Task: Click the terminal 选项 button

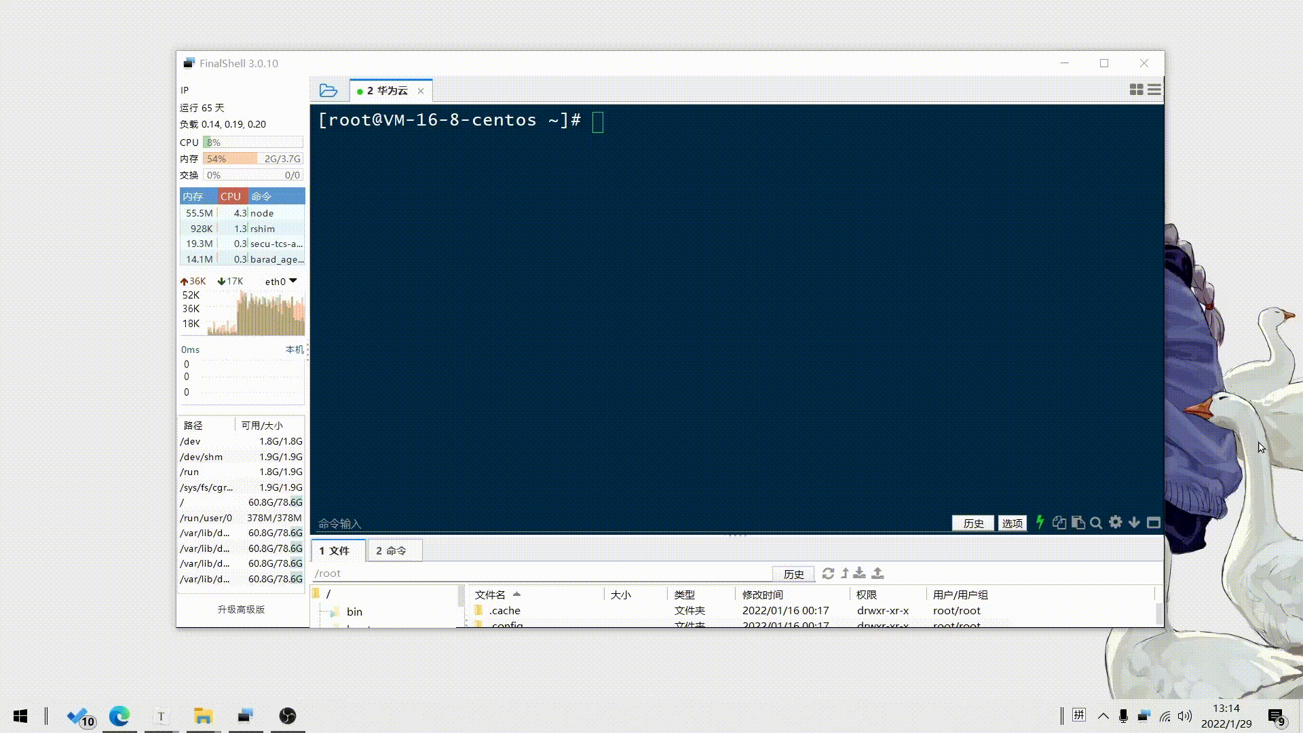Action: tap(1012, 523)
